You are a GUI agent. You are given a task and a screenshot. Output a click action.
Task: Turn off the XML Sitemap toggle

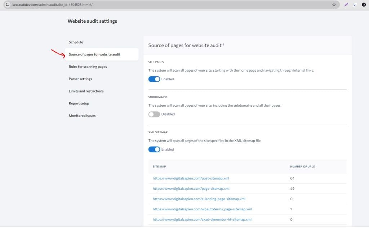[154, 149]
